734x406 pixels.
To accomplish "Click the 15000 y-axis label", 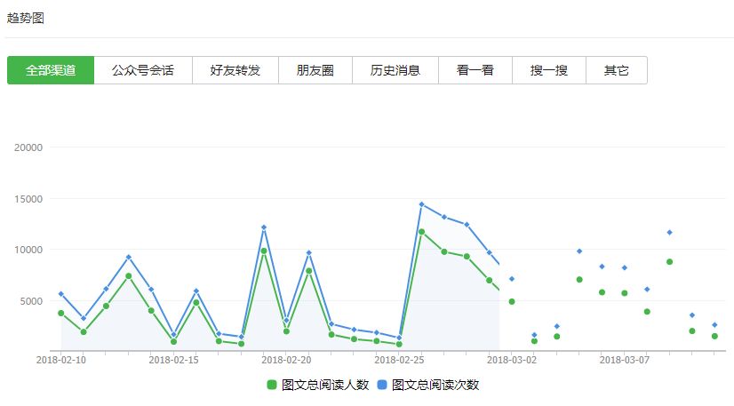I will [28, 199].
